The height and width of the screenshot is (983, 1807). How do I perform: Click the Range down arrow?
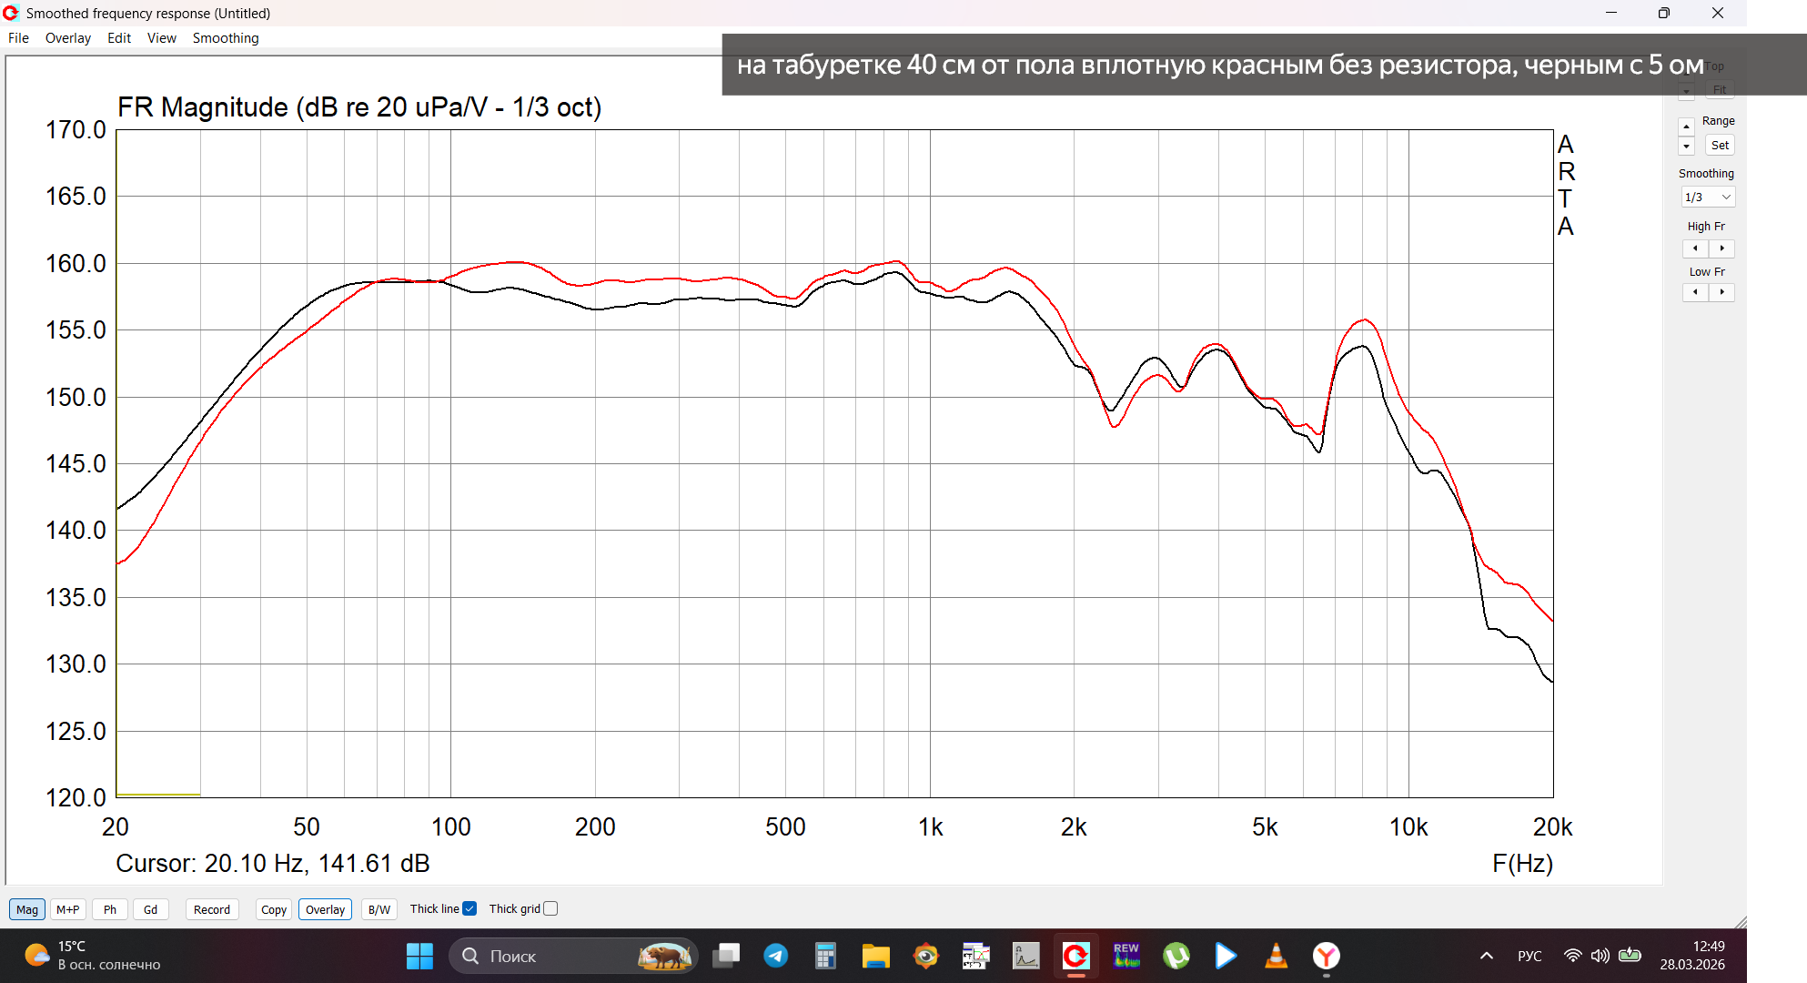point(1686,147)
